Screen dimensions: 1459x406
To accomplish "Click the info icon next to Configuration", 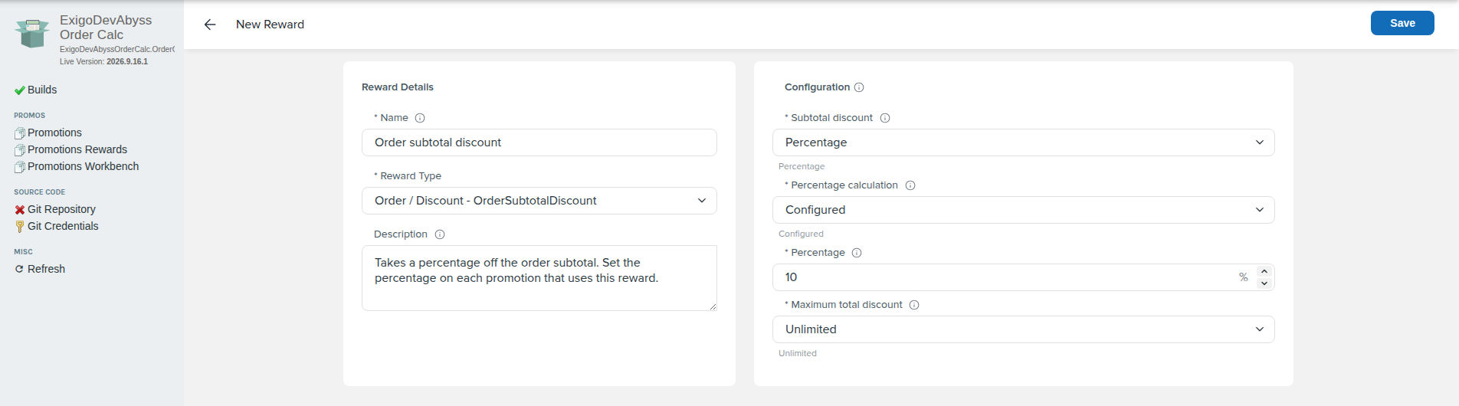I will (x=859, y=87).
